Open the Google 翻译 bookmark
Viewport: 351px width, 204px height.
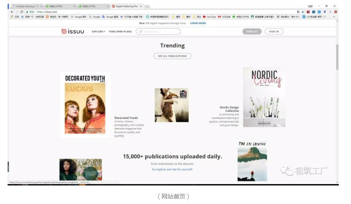coord(110,17)
